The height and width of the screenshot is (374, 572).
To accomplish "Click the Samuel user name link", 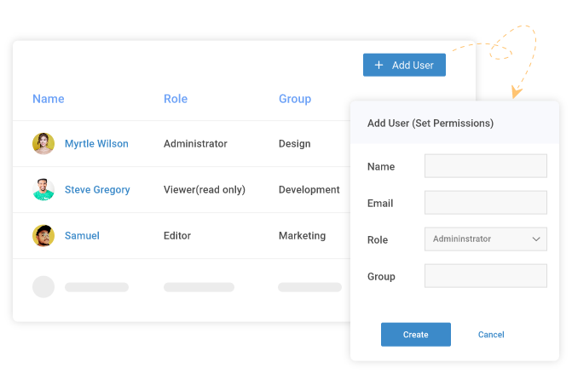I will pos(82,236).
